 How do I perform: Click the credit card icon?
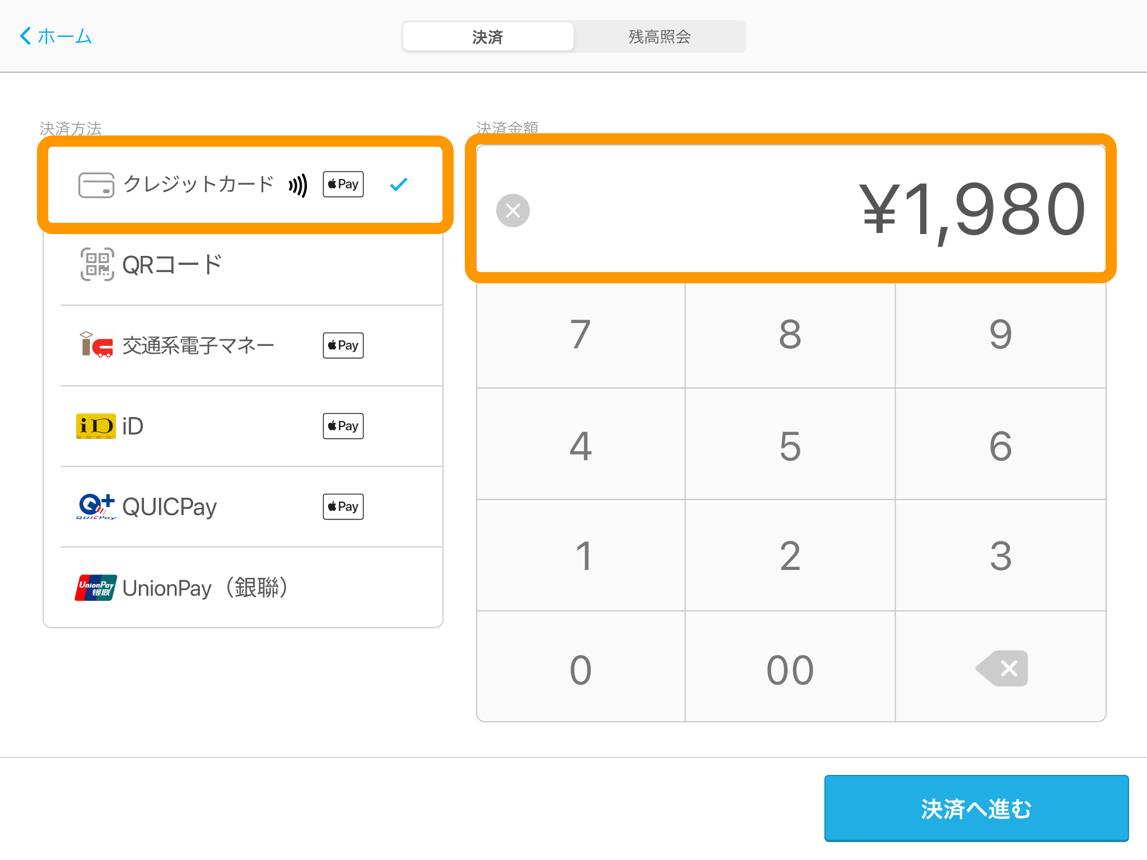tap(96, 185)
